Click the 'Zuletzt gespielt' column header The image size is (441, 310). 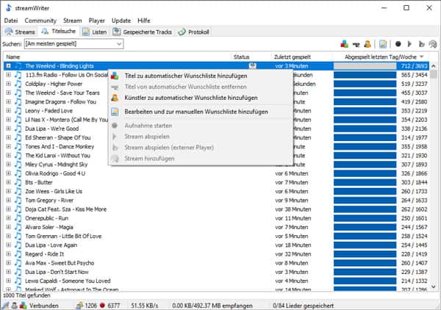click(x=291, y=57)
